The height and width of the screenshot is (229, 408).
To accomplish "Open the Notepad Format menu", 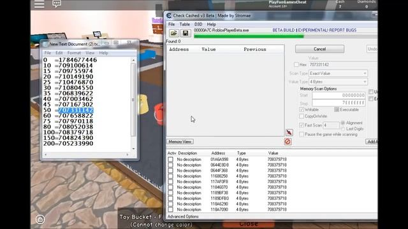I will 74,53.
